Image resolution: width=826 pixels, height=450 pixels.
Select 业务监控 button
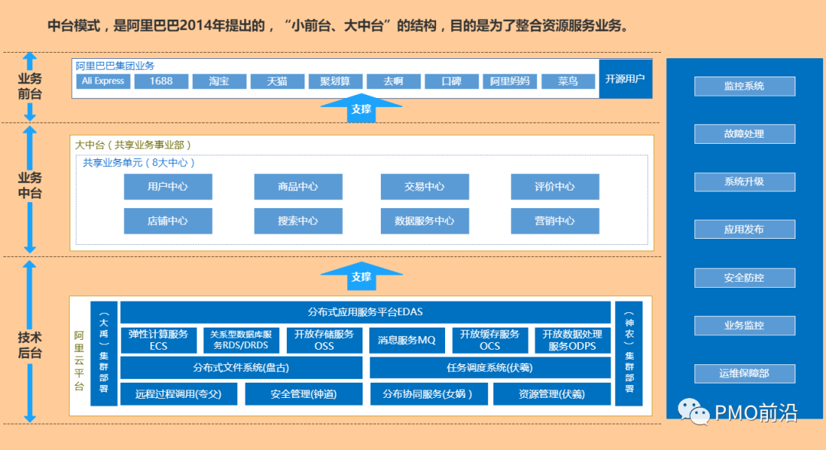744,326
